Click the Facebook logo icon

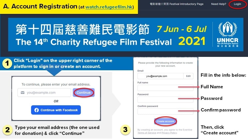tap(36, 110)
